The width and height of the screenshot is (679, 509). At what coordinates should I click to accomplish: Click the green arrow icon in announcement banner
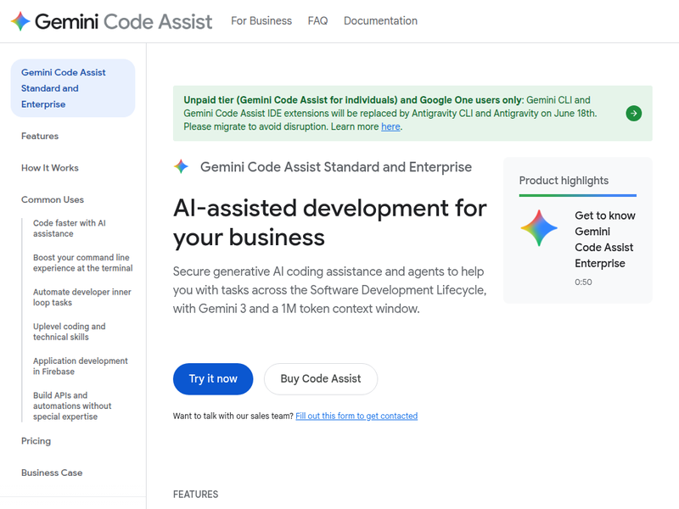(x=633, y=114)
